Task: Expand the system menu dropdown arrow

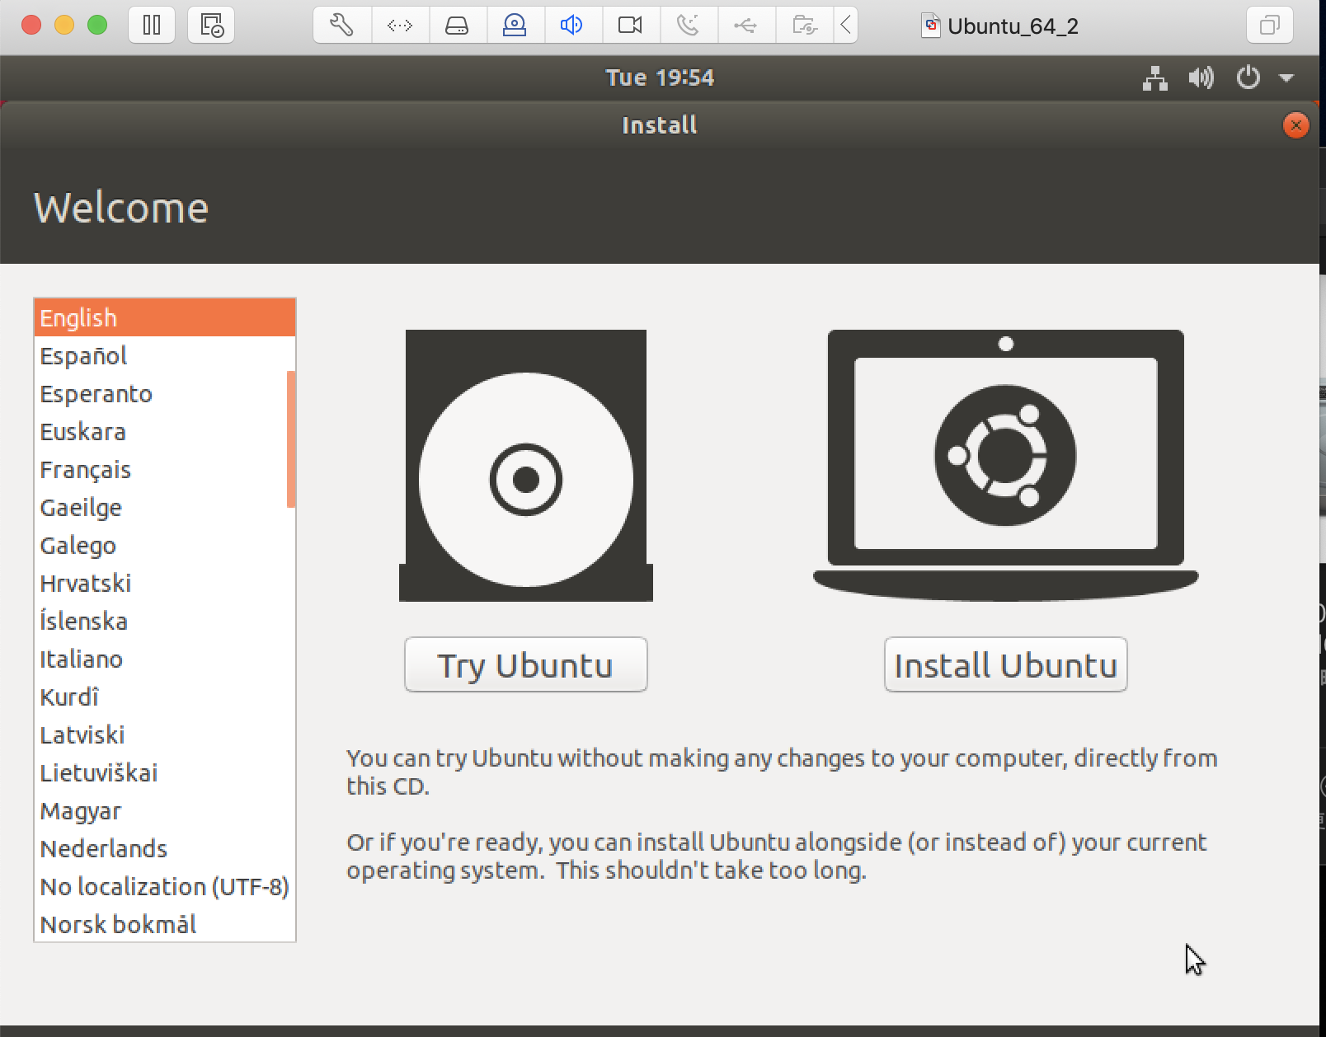Action: click(1286, 78)
